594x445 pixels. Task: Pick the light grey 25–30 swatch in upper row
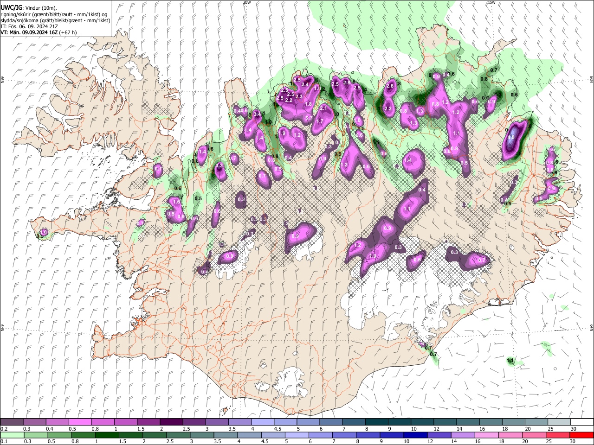559,422
